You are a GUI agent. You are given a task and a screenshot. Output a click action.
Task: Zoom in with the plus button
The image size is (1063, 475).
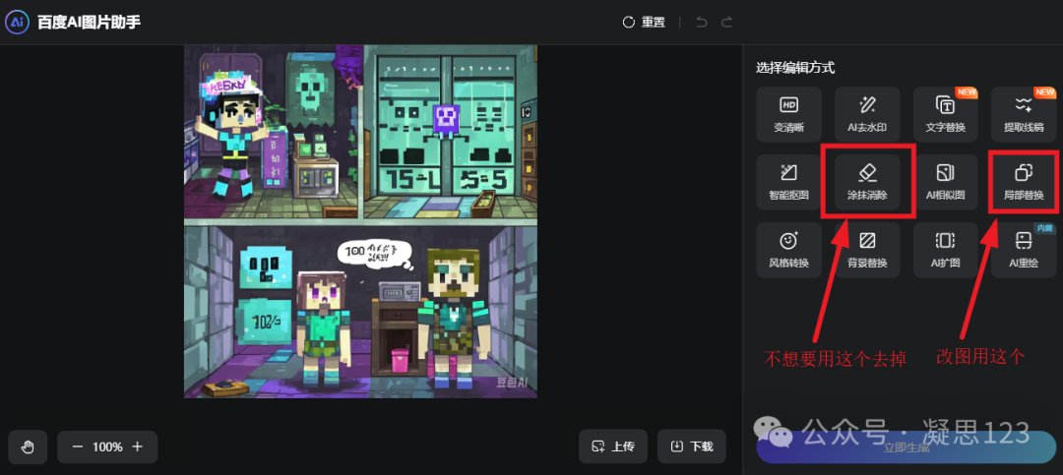(138, 447)
